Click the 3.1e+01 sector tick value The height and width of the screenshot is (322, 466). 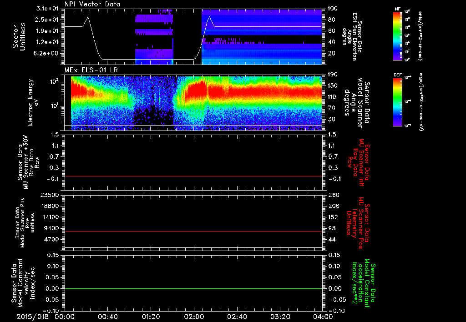[47, 9]
